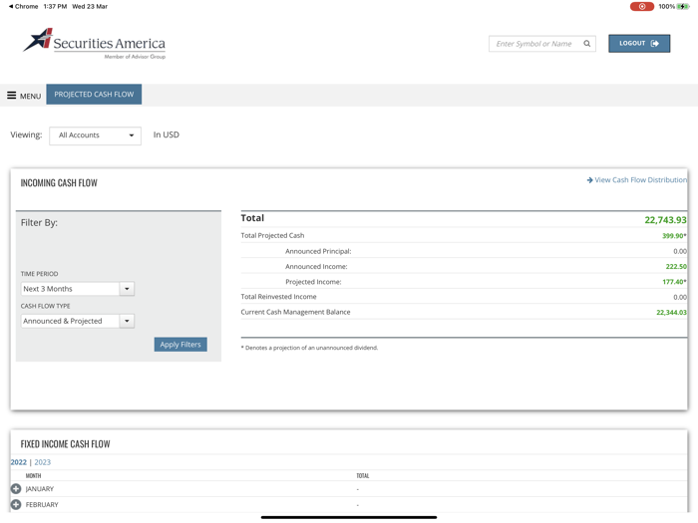Viewport: 698px width, 523px height.
Task: Expand the JANUARY row plus icon
Action: 16,489
